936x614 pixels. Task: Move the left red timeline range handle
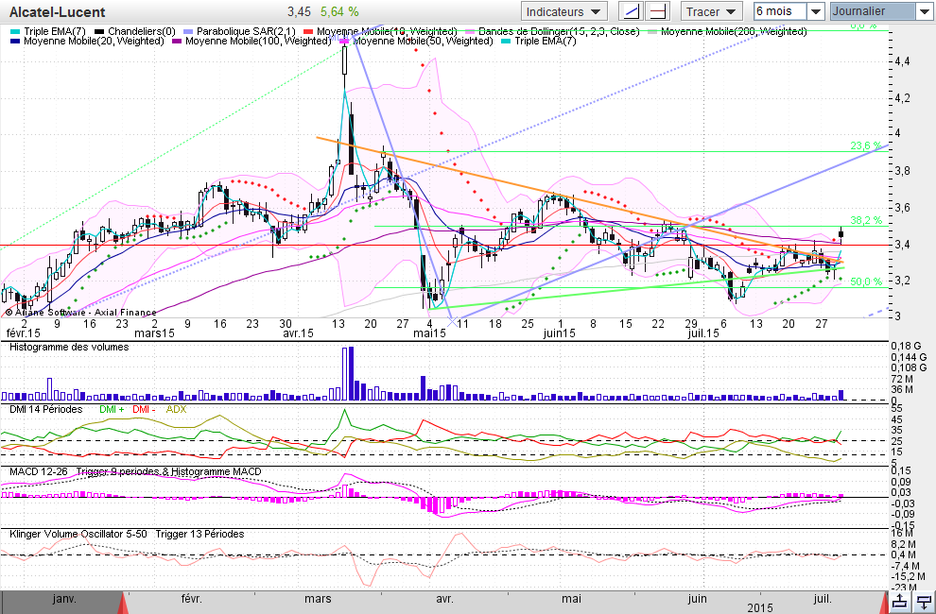[124, 603]
